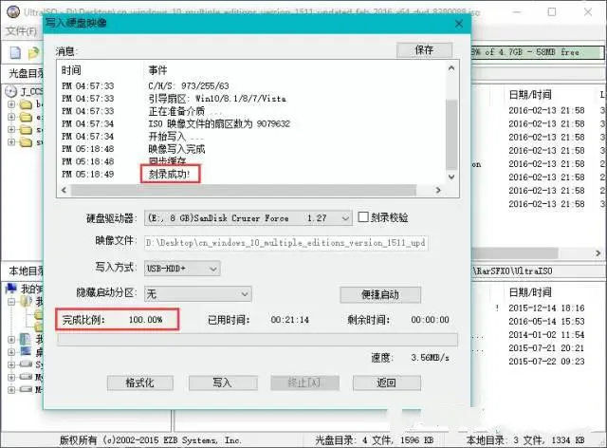Click the 写入 write button
This screenshot has width=607, height=448.
pyautogui.click(x=223, y=383)
